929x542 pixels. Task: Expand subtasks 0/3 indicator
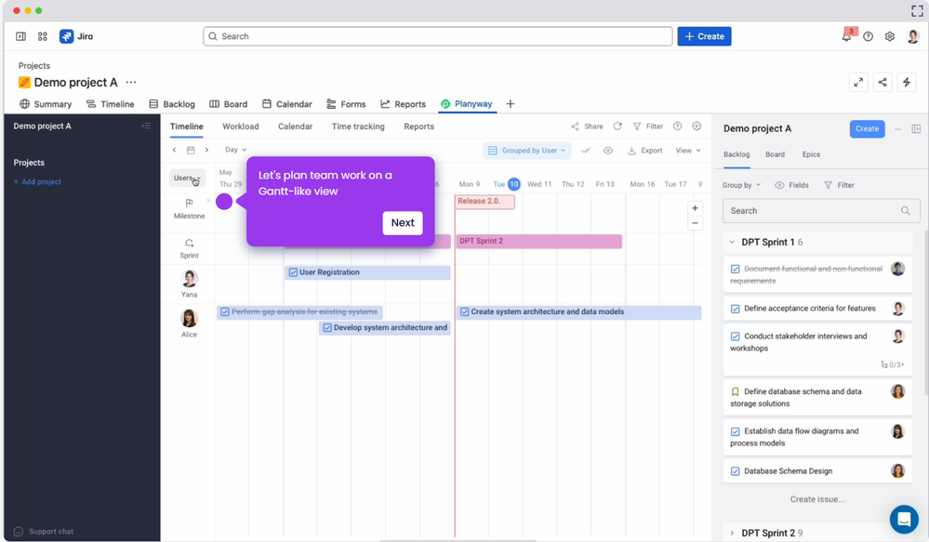[893, 364]
